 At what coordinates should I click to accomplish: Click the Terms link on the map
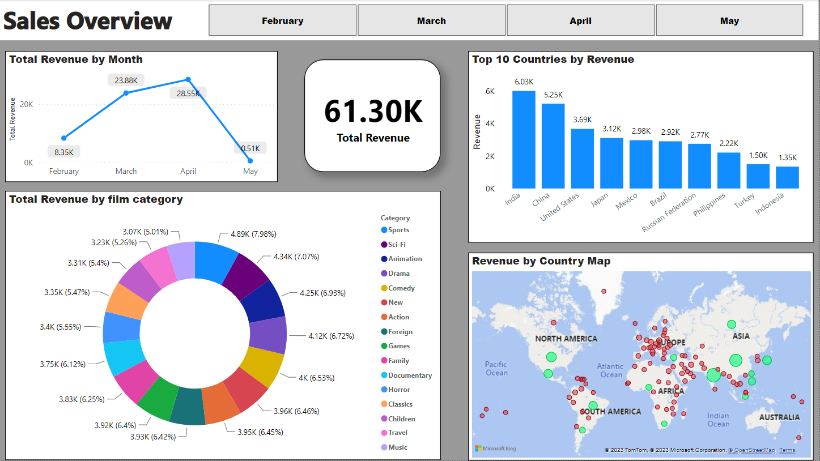pos(787,450)
